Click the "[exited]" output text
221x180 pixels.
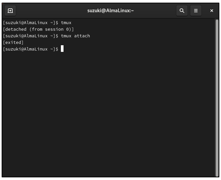click(x=13, y=42)
